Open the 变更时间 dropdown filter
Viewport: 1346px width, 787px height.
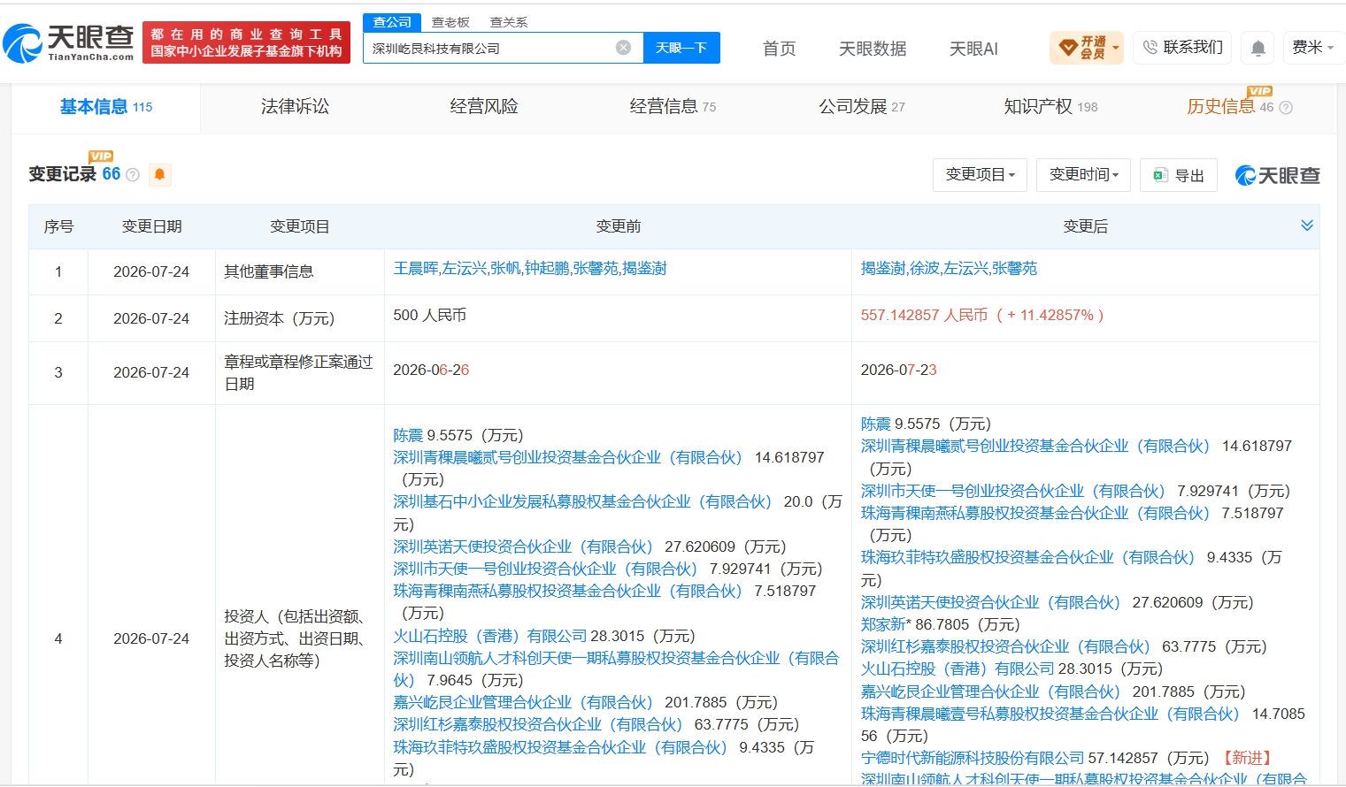pyautogui.click(x=1083, y=175)
